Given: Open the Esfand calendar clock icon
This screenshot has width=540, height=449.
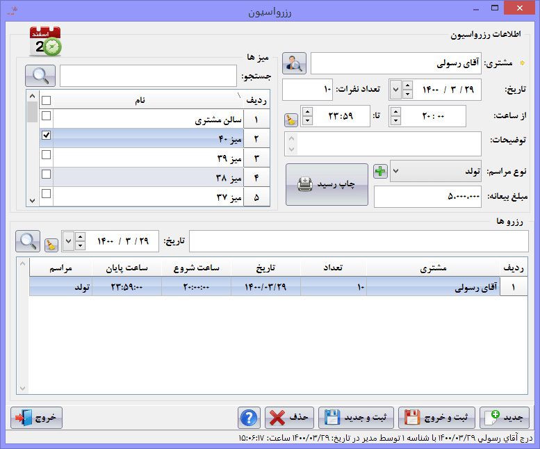Looking at the screenshot, I should point(45,42).
